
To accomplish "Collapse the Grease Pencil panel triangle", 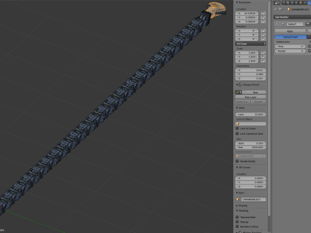I will [237, 85].
